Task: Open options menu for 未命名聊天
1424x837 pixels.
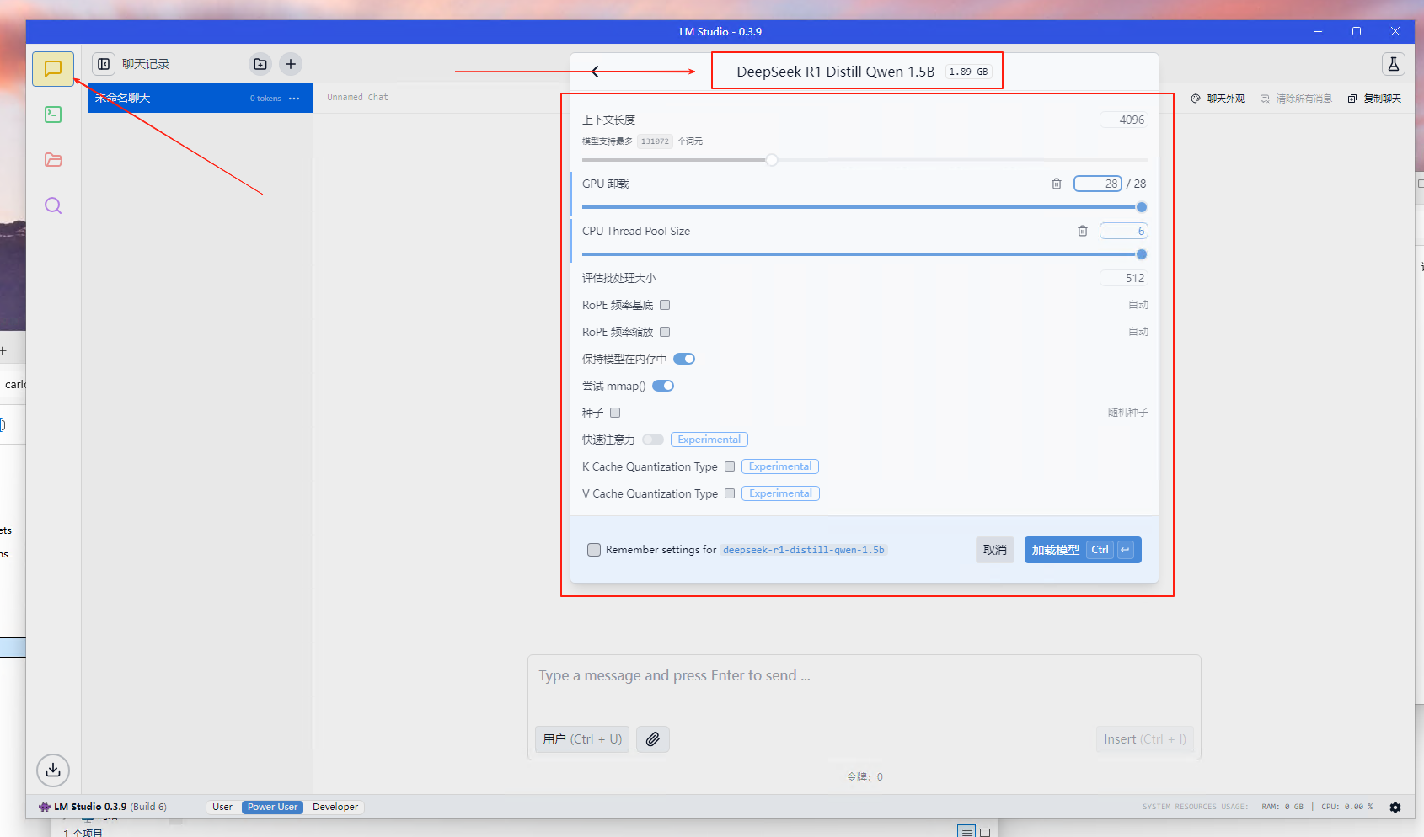Action: coord(294,99)
